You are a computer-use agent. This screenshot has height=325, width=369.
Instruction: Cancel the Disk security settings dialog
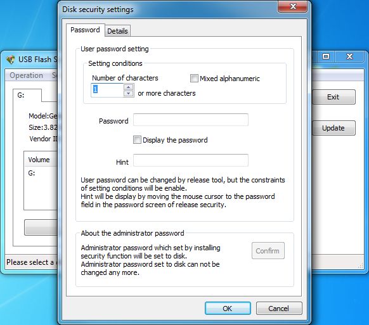279,308
